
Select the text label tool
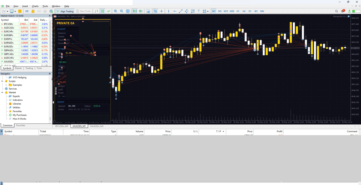pyautogui.click(x=199, y=11)
